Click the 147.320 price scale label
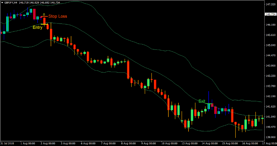The width and height of the screenshot is (277, 146). click(270, 4)
